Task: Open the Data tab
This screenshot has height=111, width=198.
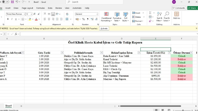Action: click(50, 8)
